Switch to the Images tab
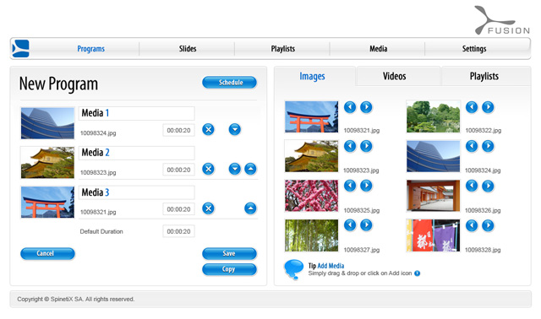This screenshot has width=541, height=319. (x=312, y=76)
